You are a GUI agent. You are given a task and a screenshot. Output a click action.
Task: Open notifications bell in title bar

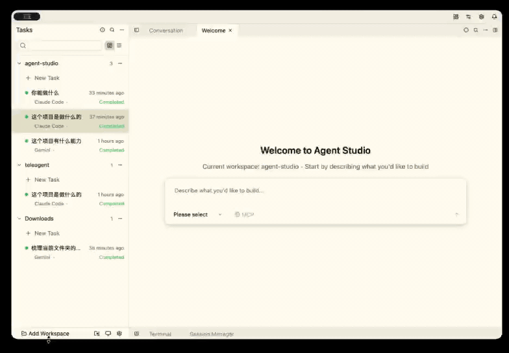tap(494, 17)
